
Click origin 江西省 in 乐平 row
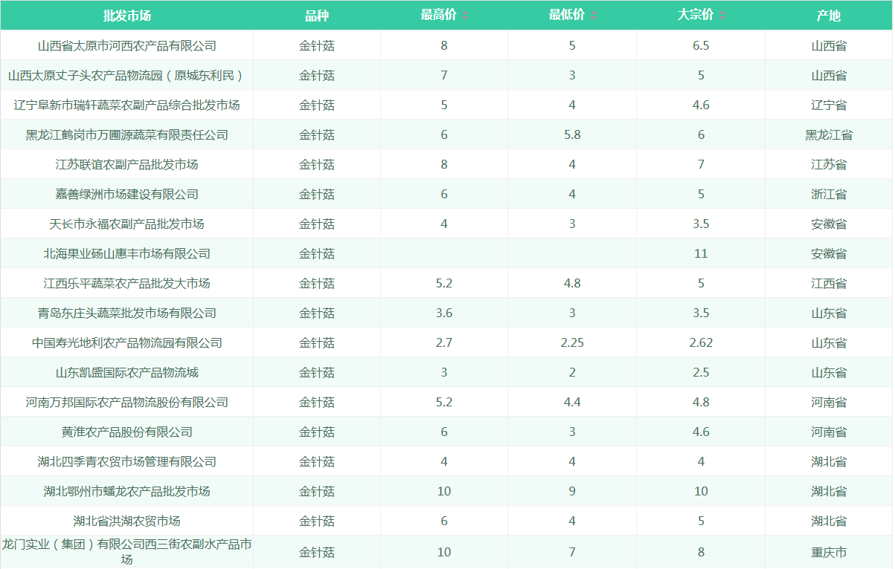coord(829,283)
